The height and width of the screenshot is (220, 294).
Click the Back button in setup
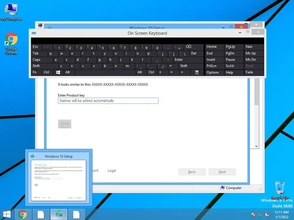tap(192, 172)
